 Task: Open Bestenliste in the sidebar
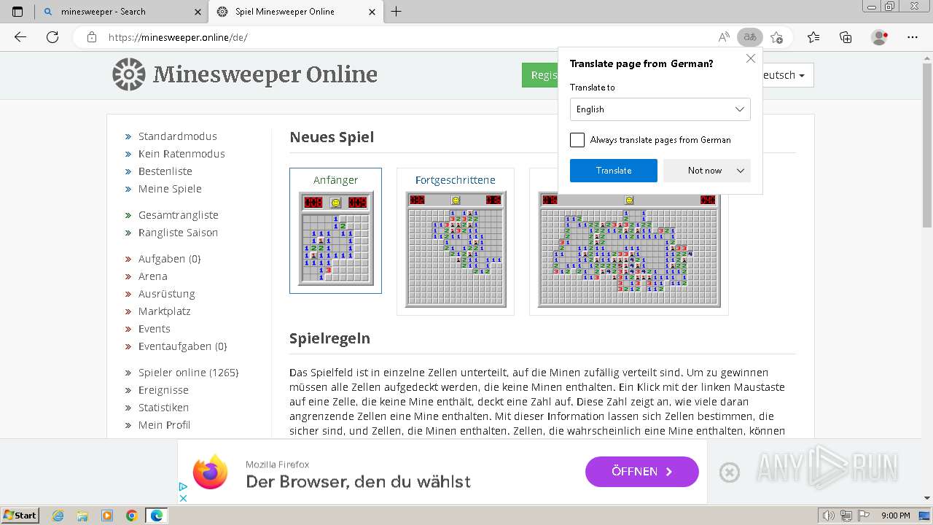pyautogui.click(x=165, y=171)
